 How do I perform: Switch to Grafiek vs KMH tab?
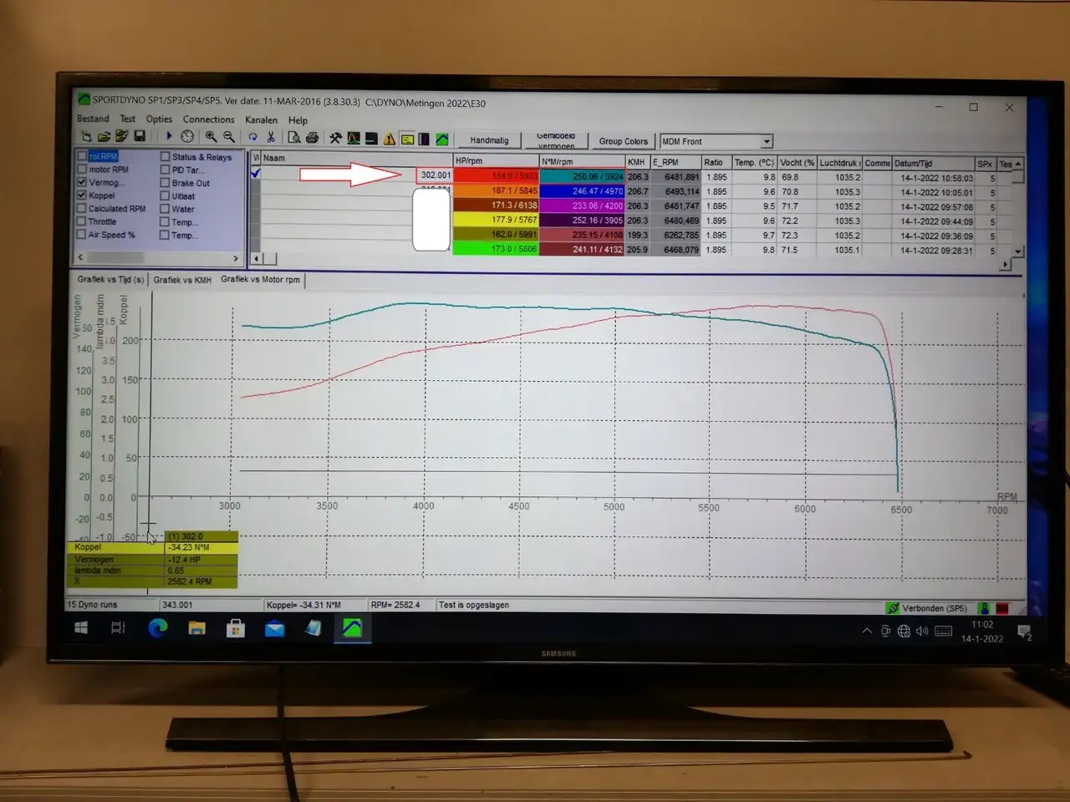(182, 280)
